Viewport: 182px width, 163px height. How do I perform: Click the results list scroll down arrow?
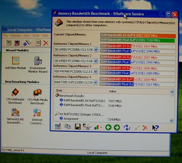coord(171,120)
